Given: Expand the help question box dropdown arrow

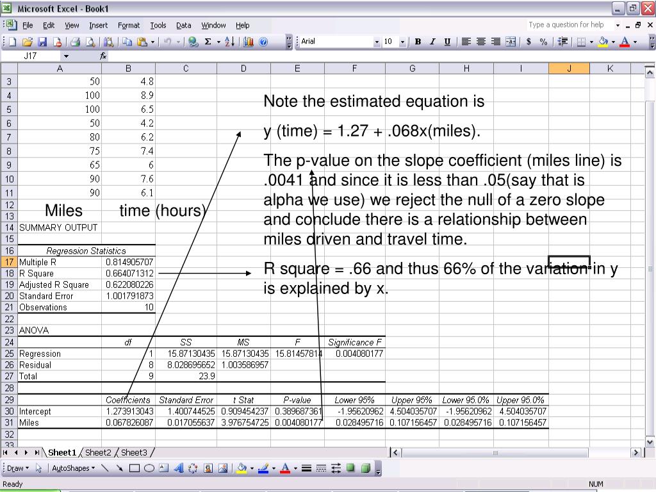Looking at the screenshot, I should [618, 26].
